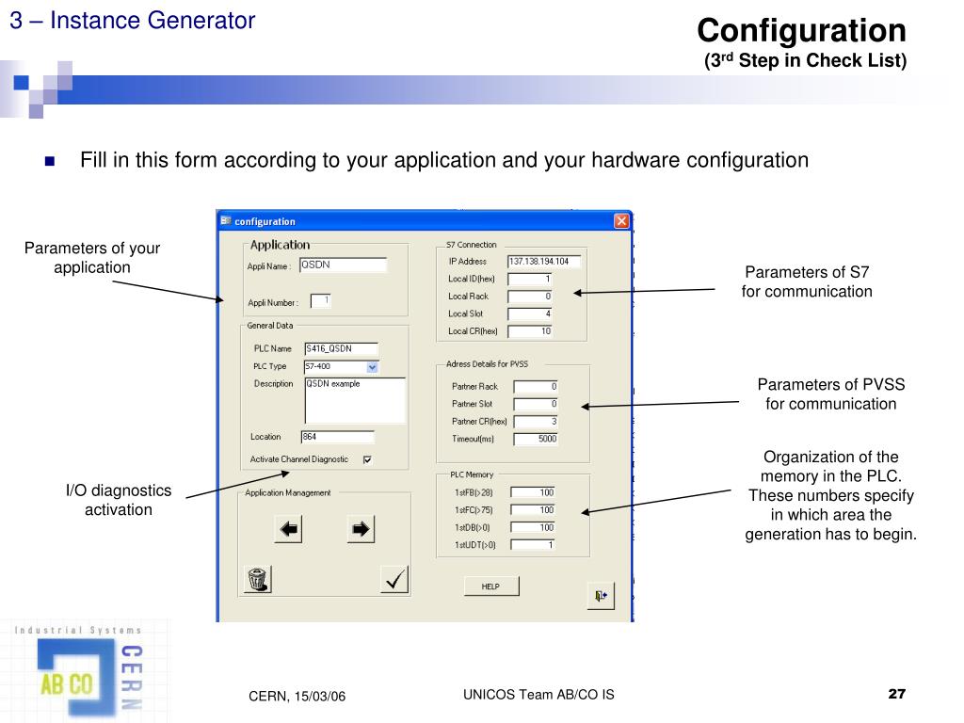Click the Location field
Screen dimensions: 964x723
point(338,437)
